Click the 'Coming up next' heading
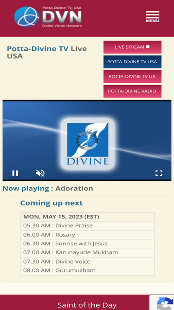This screenshot has width=174, height=310. 52,203
